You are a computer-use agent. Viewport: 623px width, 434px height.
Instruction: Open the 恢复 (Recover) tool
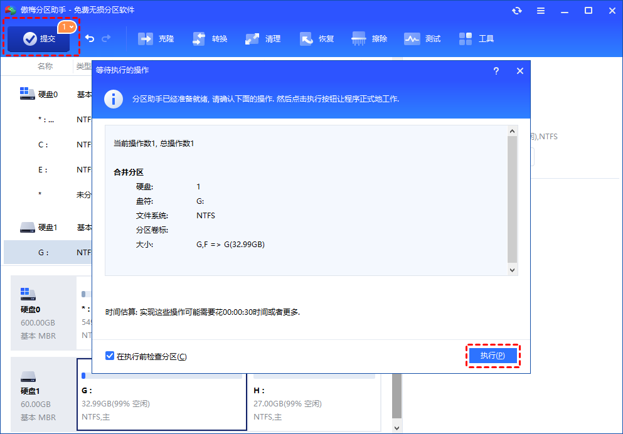point(317,39)
